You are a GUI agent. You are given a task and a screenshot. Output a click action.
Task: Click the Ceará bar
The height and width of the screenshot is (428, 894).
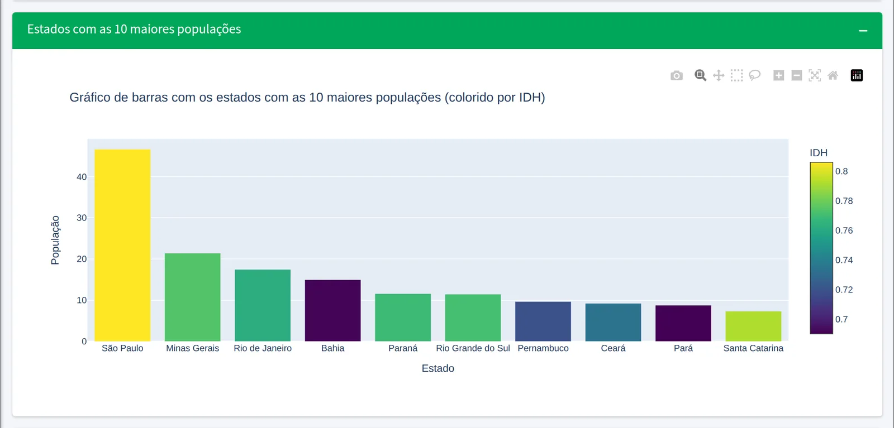click(x=614, y=323)
